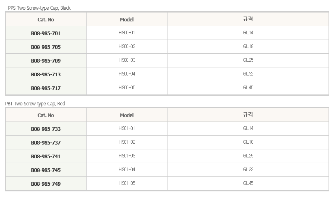Click model H900-05 cell
The width and height of the screenshot is (335, 197).
click(x=127, y=88)
